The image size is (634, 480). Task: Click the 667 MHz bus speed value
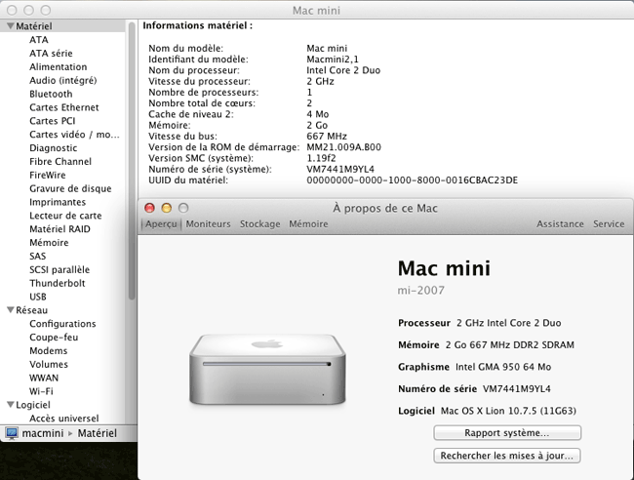[327, 137]
